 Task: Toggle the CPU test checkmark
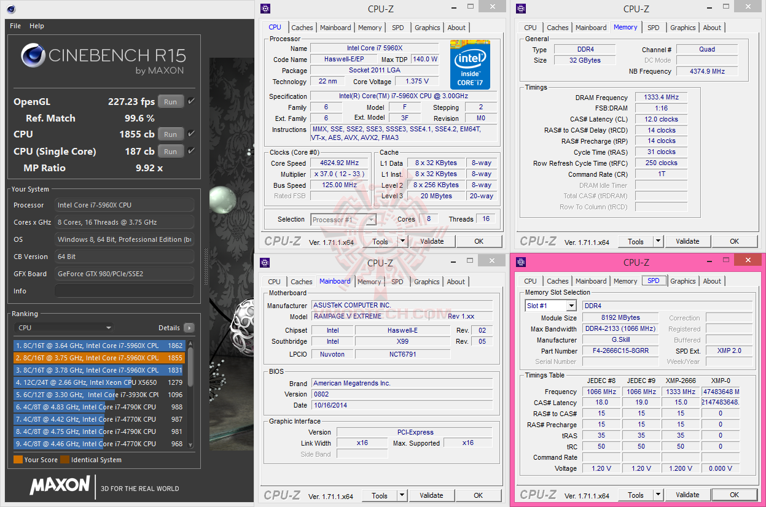(x=192, y=134)
